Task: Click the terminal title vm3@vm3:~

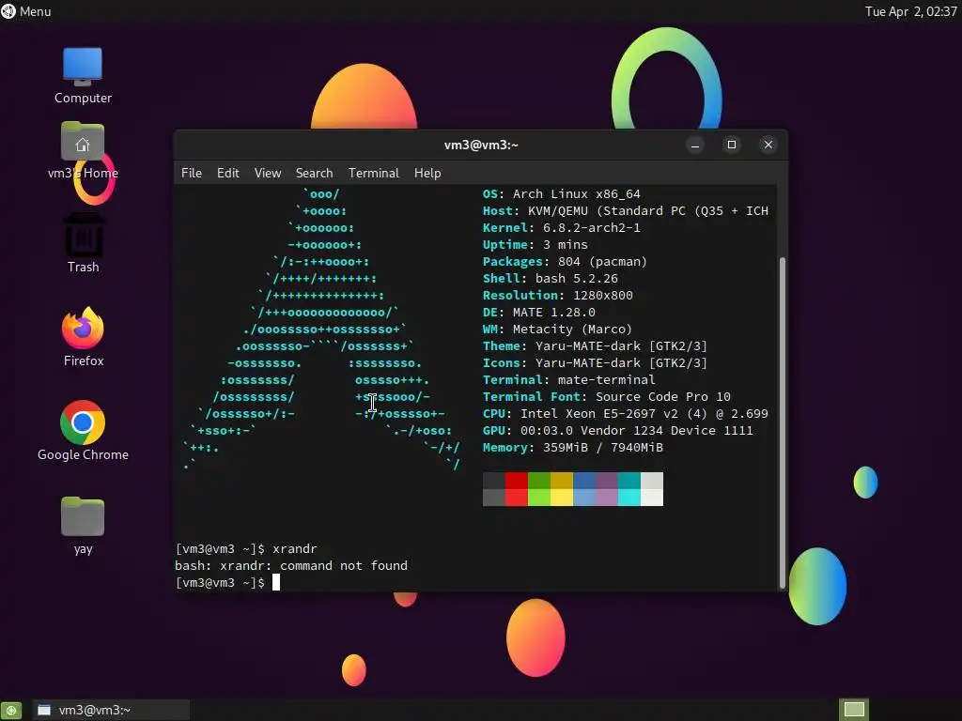Action: 481,145
